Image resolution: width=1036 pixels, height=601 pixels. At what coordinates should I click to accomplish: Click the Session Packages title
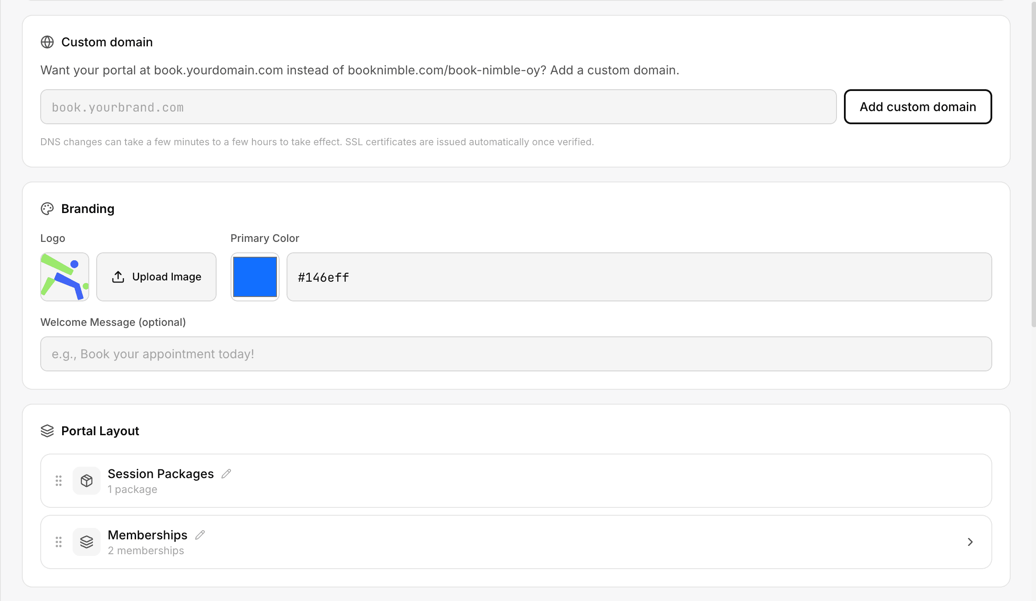(161, 474)
